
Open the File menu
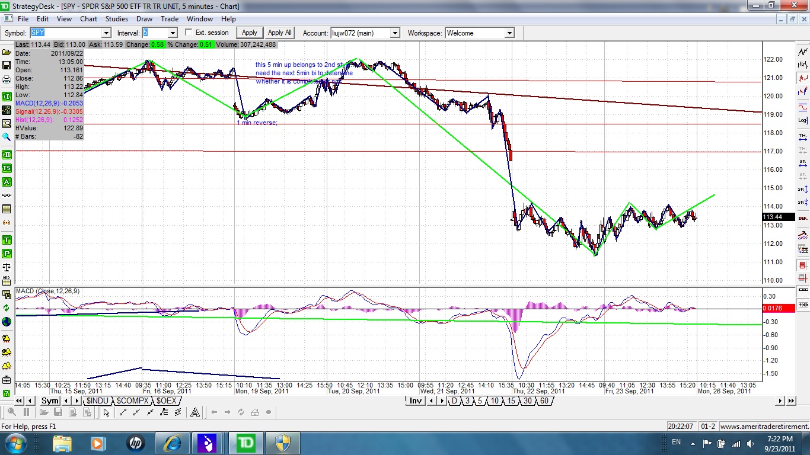[x=23, y=19]
